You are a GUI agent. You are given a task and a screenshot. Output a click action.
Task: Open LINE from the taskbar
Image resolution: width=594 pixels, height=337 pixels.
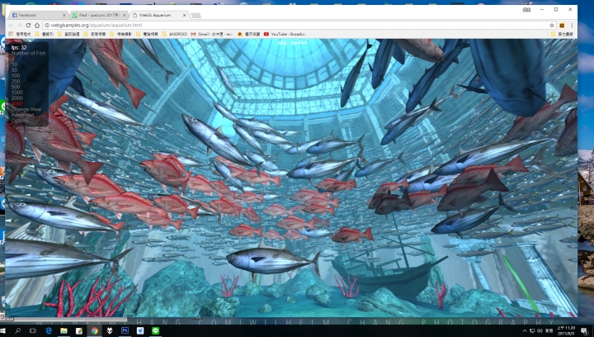point(155,330)
